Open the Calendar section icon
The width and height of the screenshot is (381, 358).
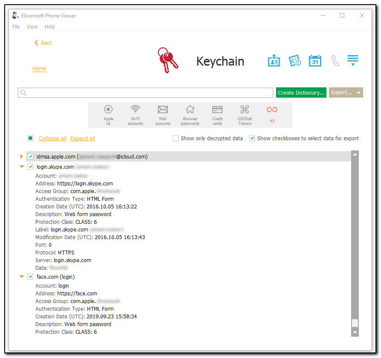[x=315, y=61]
